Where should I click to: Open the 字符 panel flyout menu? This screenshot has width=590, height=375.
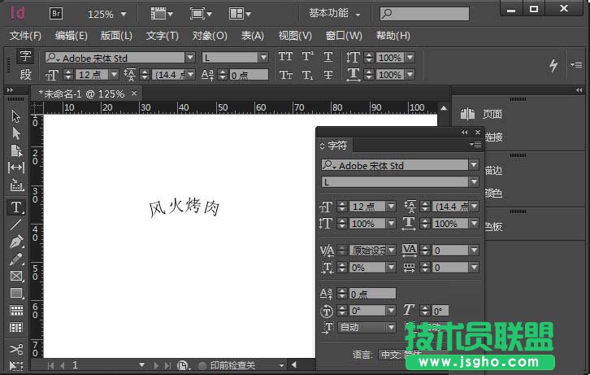tap(475, 145)
